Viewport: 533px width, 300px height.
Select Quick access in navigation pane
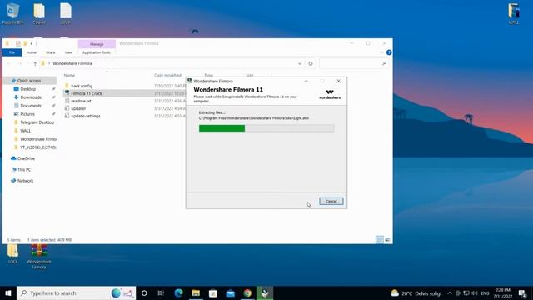29,81
